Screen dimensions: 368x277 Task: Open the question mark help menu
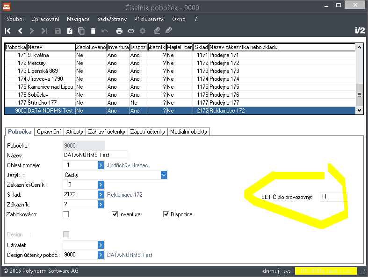pyautogui.click(x=196, y=19)
